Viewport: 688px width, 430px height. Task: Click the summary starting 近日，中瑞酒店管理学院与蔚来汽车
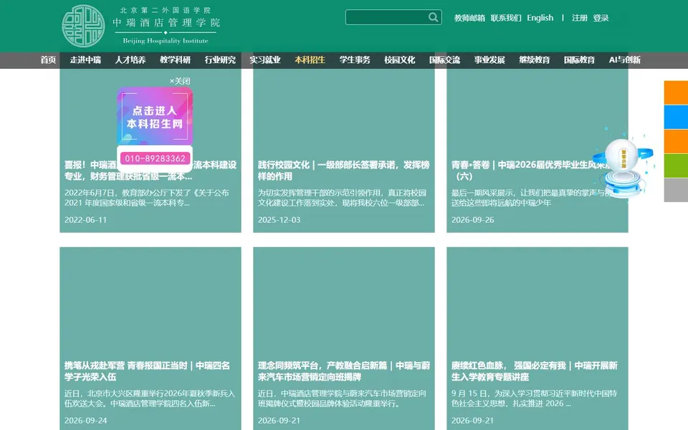[x=342, y=398]
